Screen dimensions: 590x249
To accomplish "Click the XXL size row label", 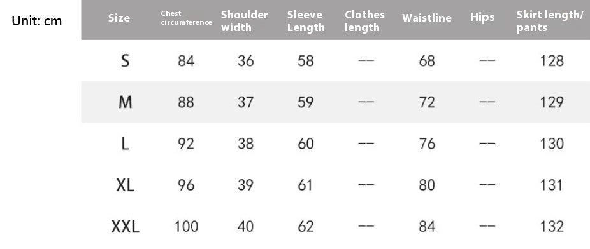I will tap(125, 227).
